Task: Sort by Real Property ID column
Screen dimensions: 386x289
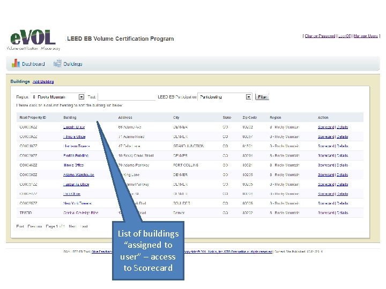Action: click(33, 117)
